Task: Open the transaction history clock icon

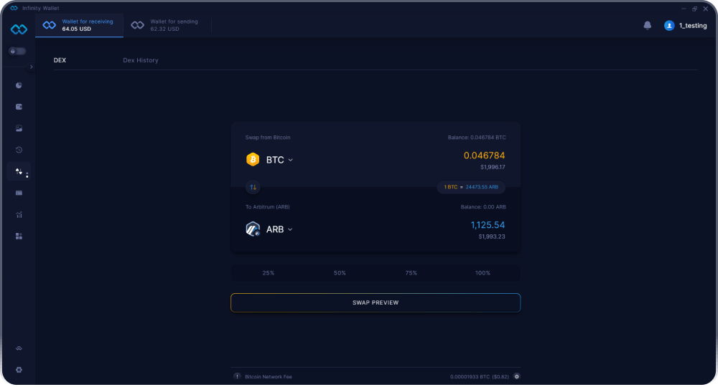Action: 19,150
